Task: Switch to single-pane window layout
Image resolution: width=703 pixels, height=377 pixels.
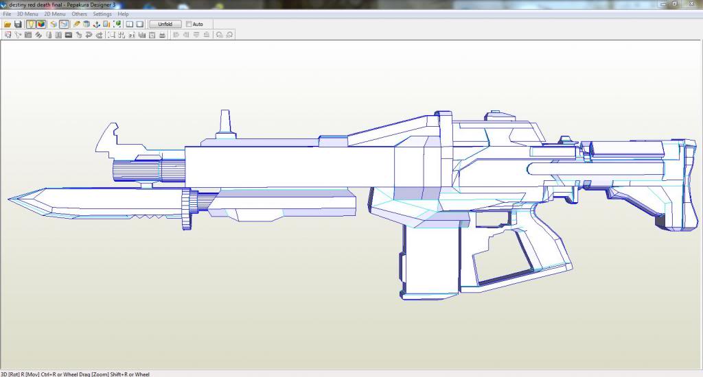Action: 140,24
